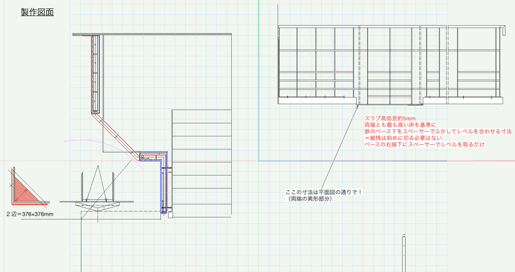Click the 両端とも最も高い床を基準に text line
Image resolution: width=515 pixels, height=272 pixels.
(x=400, y=125)
